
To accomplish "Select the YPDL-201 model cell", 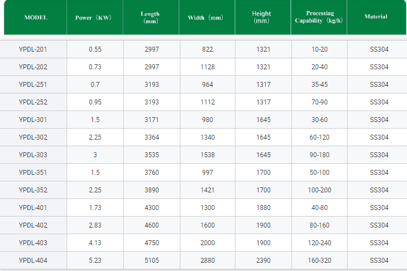I will 33,49.
